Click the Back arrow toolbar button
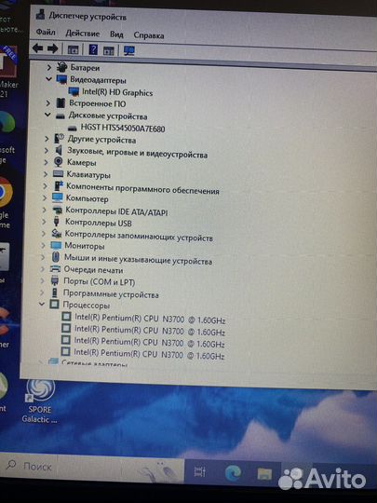 (x=38, y=48)
